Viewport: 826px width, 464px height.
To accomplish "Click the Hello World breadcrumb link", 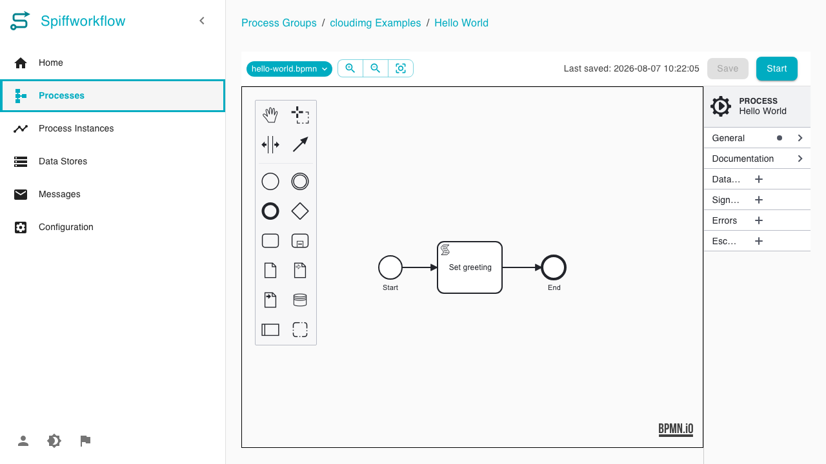I will (x=461, y=23).
